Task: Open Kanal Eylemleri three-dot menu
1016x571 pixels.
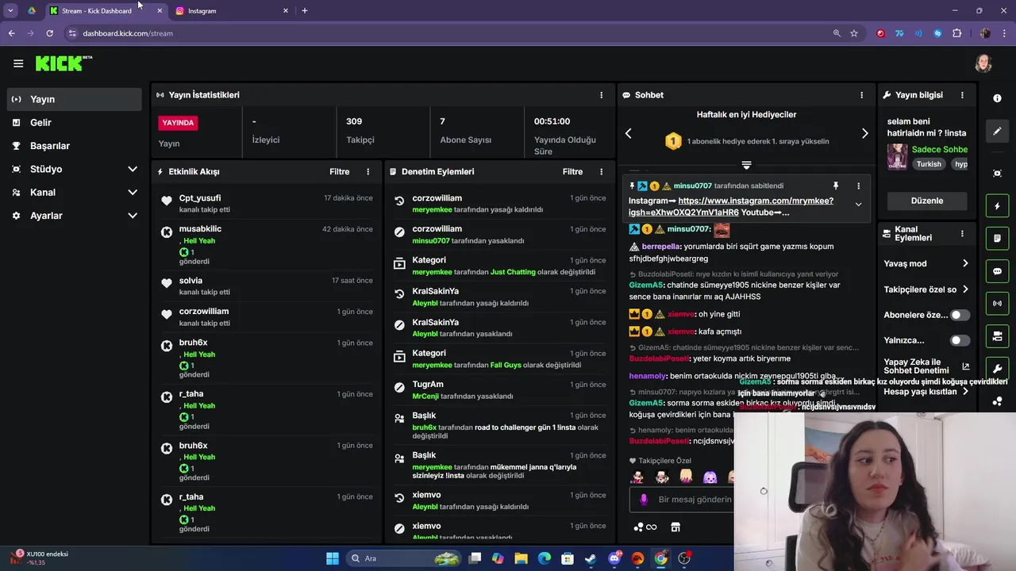Action: 962,234
